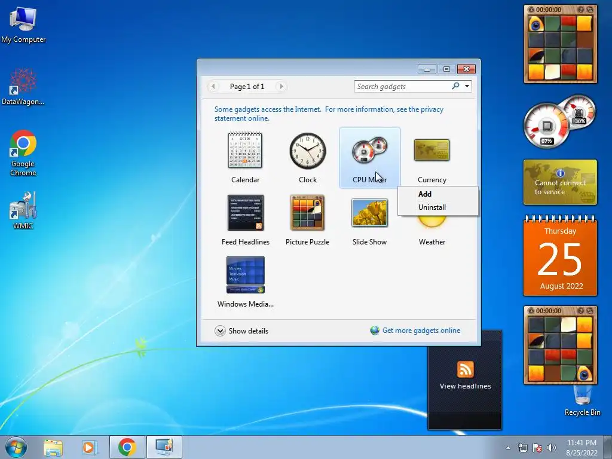The width and height of the screenshot is (612, 459).
Task: Open Google Chrome desktop shortcut
Action: [x=23, y=153]
